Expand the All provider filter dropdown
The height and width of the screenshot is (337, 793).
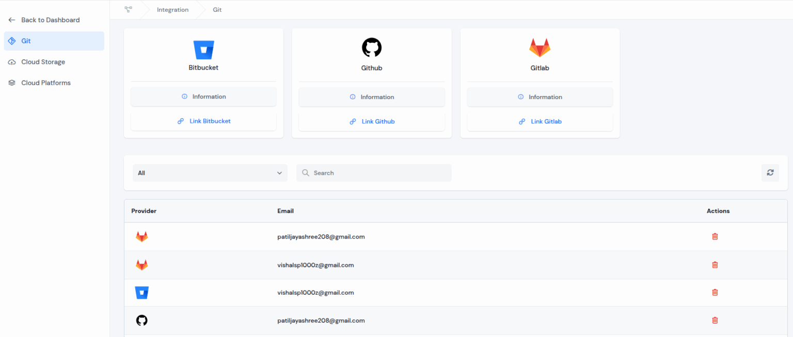(x=210, y=173)
